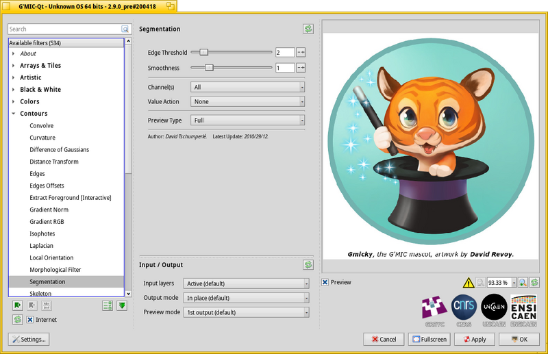This screenshot has height=354, width=548.
Task: Expand the About category
Action: (x=13, y=53)
